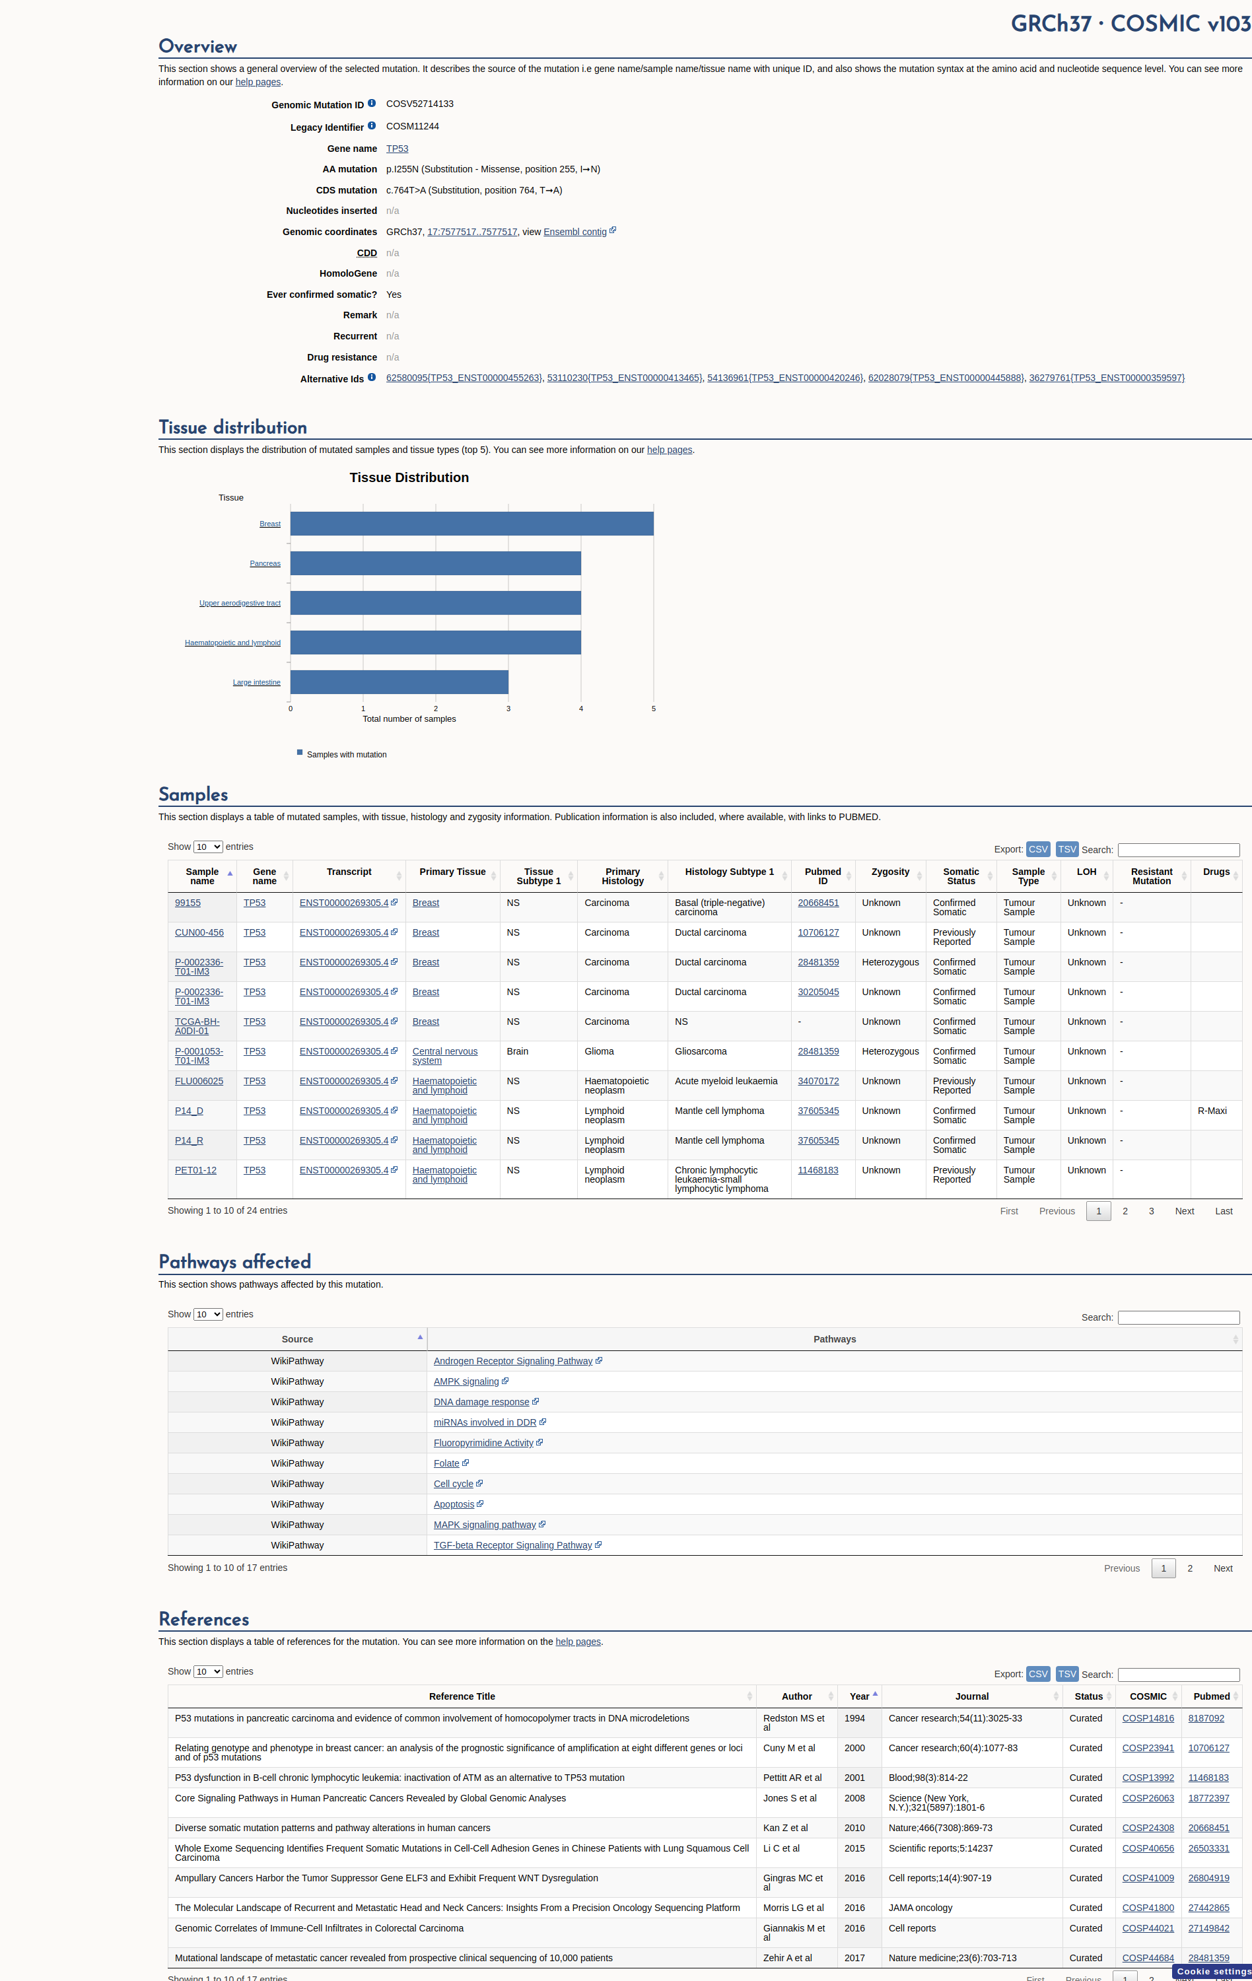Open alternative ID 62580095 TP53 link
The width and height of the screenshot is (1252, 1981).
pos(464,378)
